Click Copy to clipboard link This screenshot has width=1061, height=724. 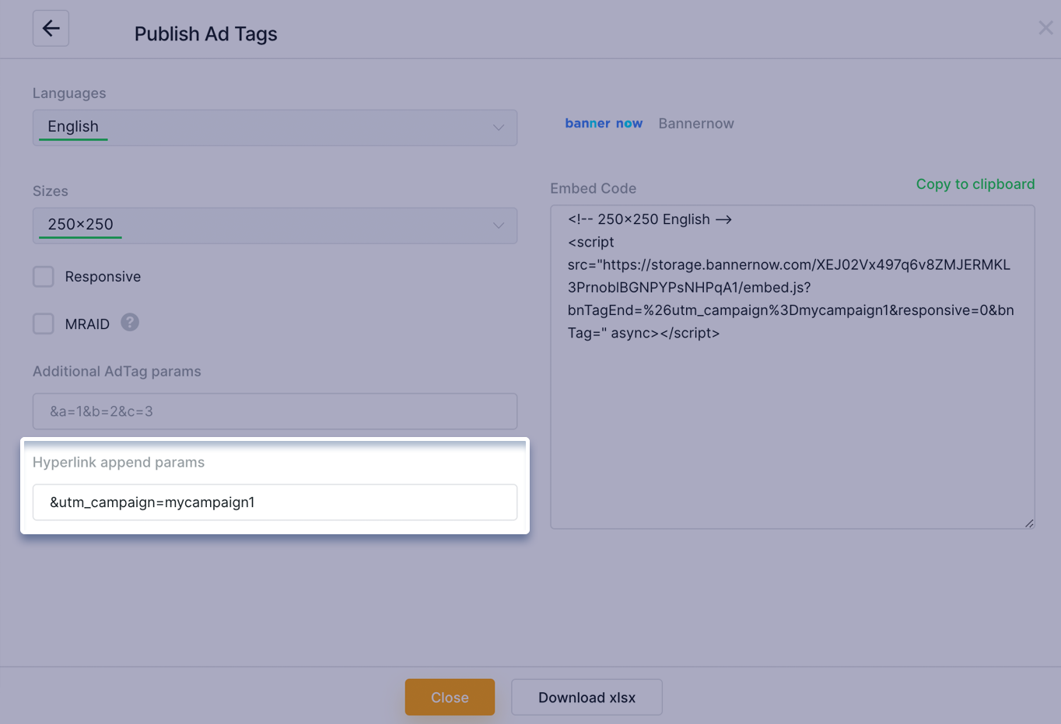[x=975, y=184]
